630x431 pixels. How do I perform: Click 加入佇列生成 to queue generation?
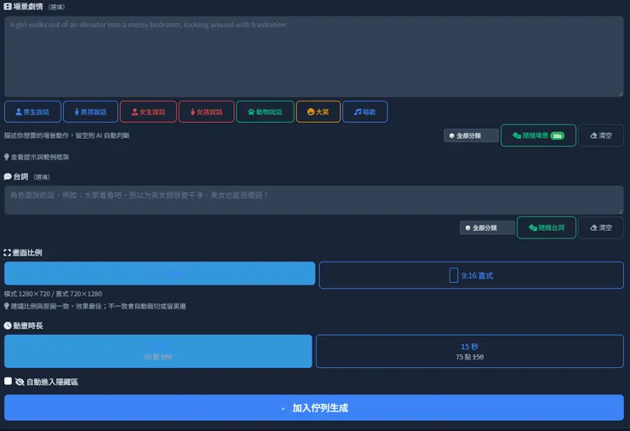tap(314, 408)
